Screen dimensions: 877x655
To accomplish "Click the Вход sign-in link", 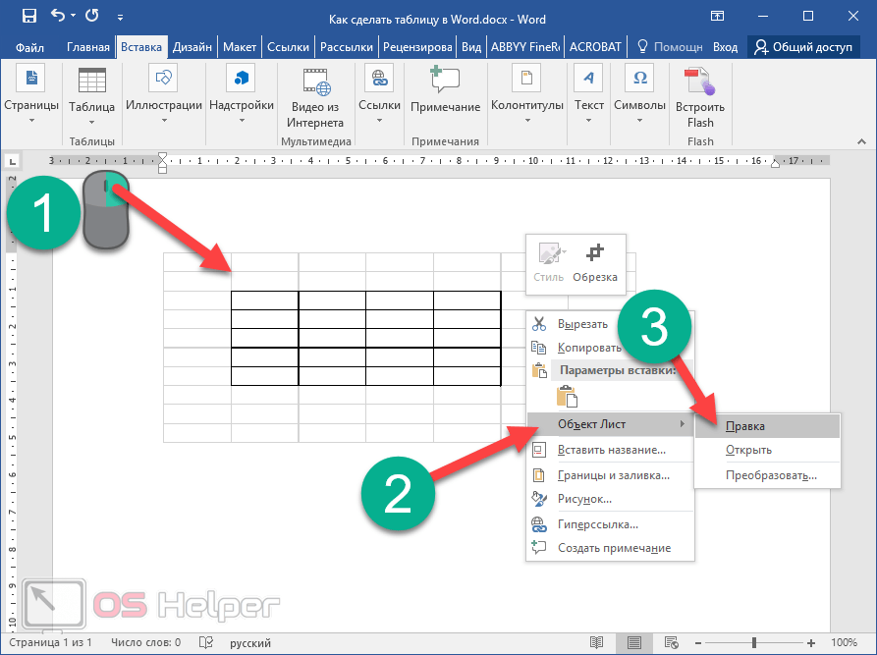I will click(725, 47).
